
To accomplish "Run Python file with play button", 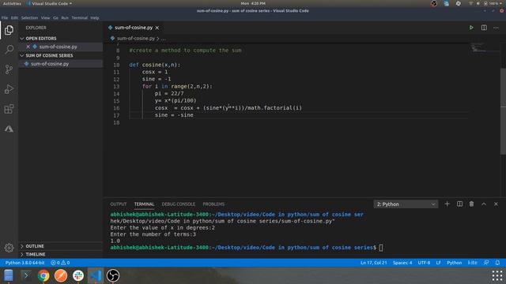I will (471, 28).
